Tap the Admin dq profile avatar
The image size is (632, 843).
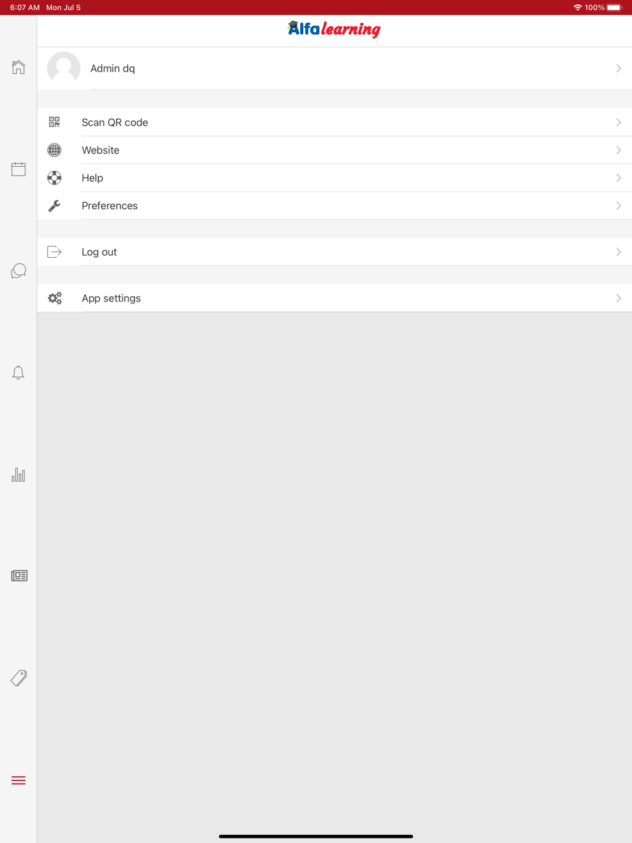point(64,68)
